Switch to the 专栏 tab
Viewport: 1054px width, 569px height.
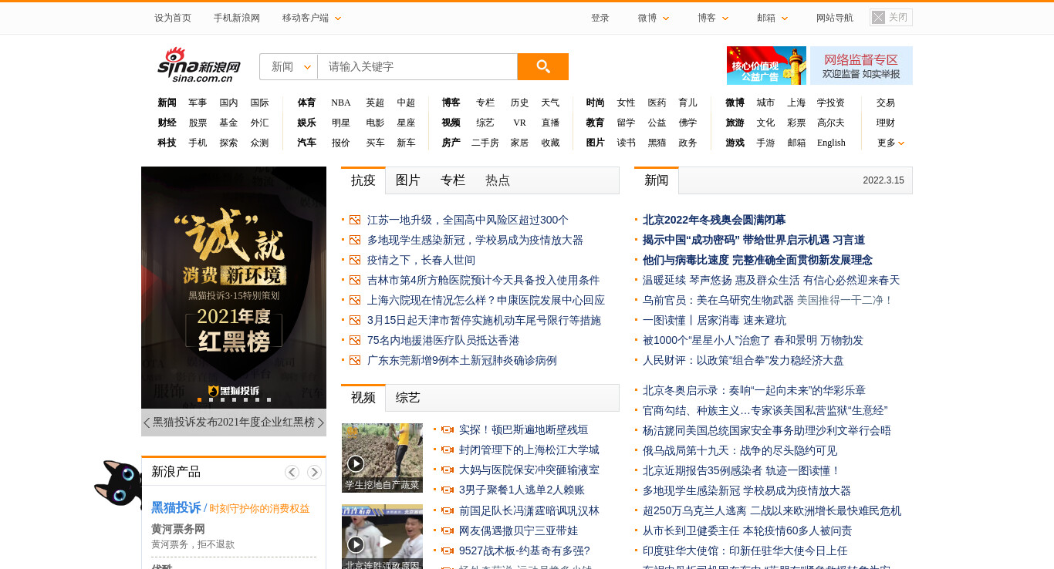(453, 180)
